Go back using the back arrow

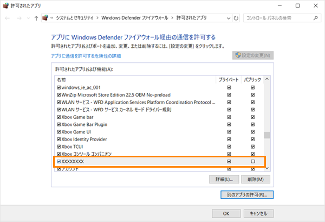pos(8,18)
